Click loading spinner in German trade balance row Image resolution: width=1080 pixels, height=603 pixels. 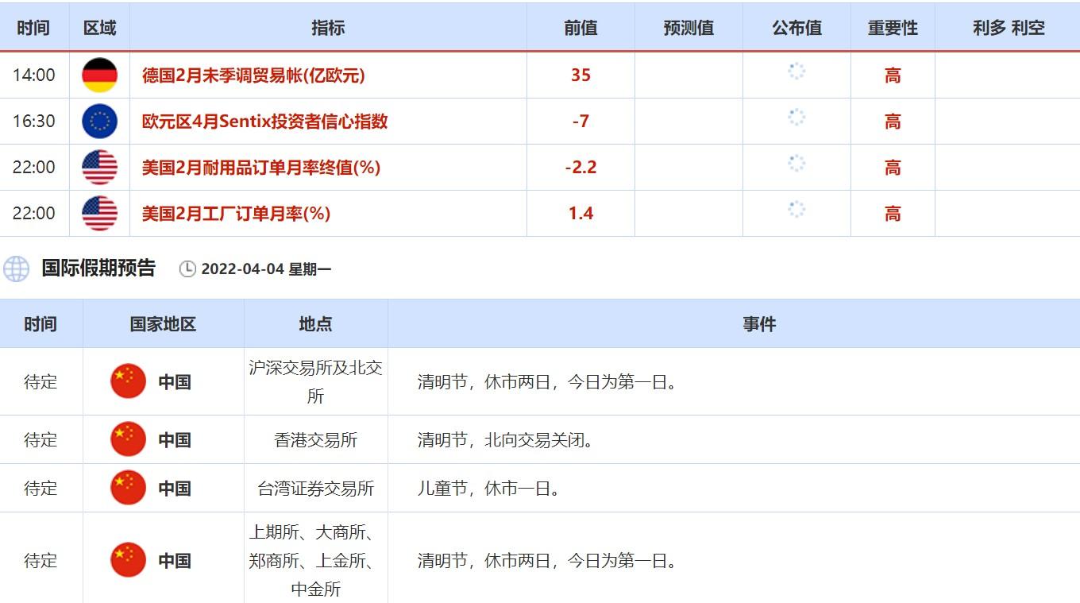click(x=796, y=72)
